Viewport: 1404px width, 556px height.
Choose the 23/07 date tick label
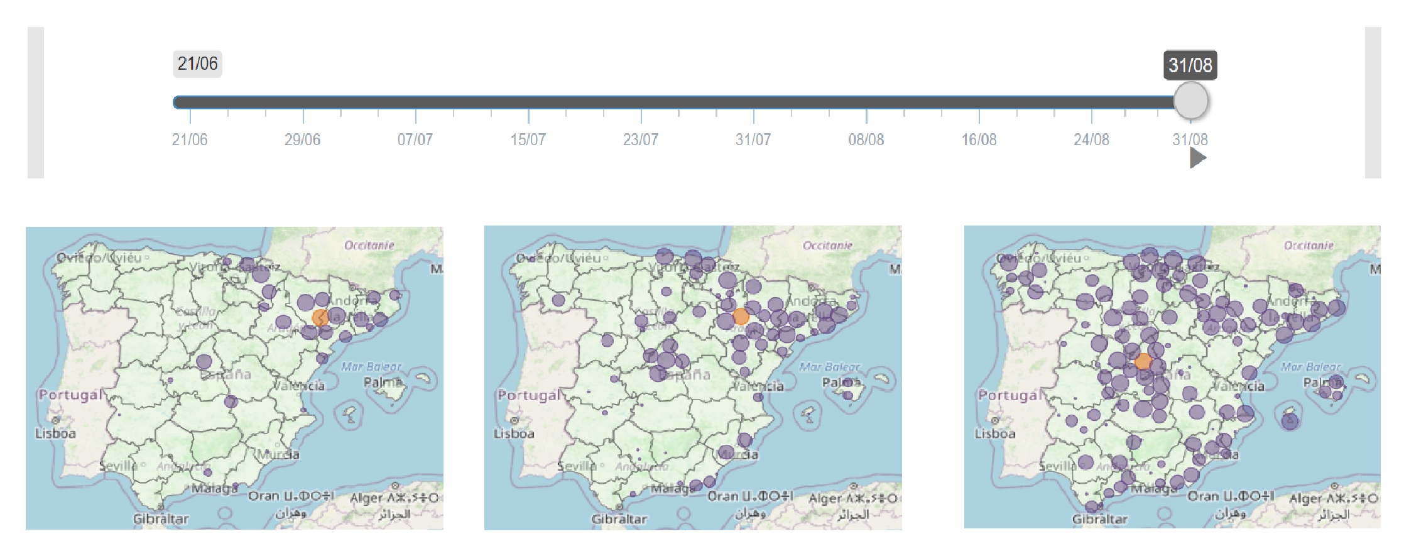(641, 139)
